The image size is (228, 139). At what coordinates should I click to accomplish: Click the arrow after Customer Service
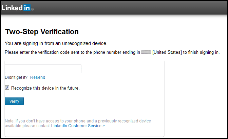tap(103, 126)
